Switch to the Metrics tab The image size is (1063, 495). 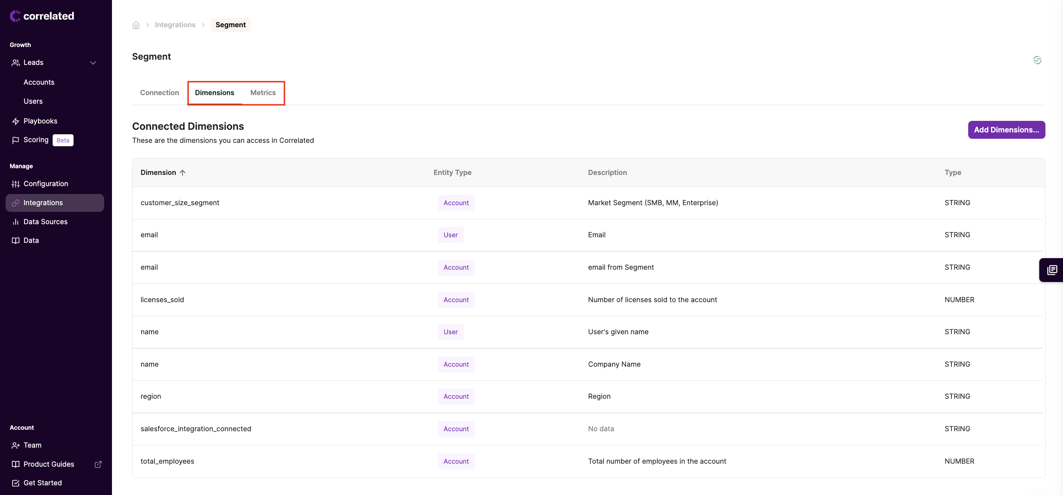pos(262,93)
